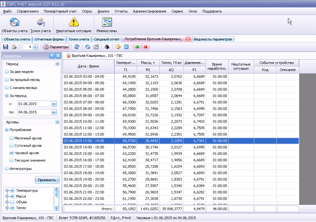This screenshot has height=222, width=316.
Task: Click the start date field 01.06.2015
Action: click(34, 104)
